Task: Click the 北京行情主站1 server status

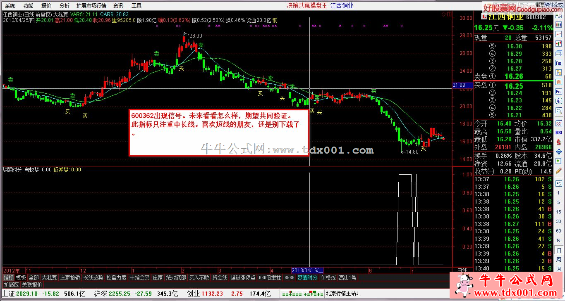Action: click(342, 294)
